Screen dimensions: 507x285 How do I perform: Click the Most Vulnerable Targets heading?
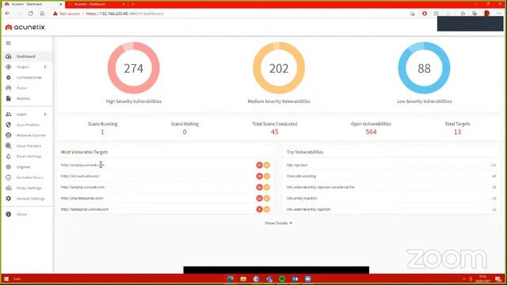[85, 152]
